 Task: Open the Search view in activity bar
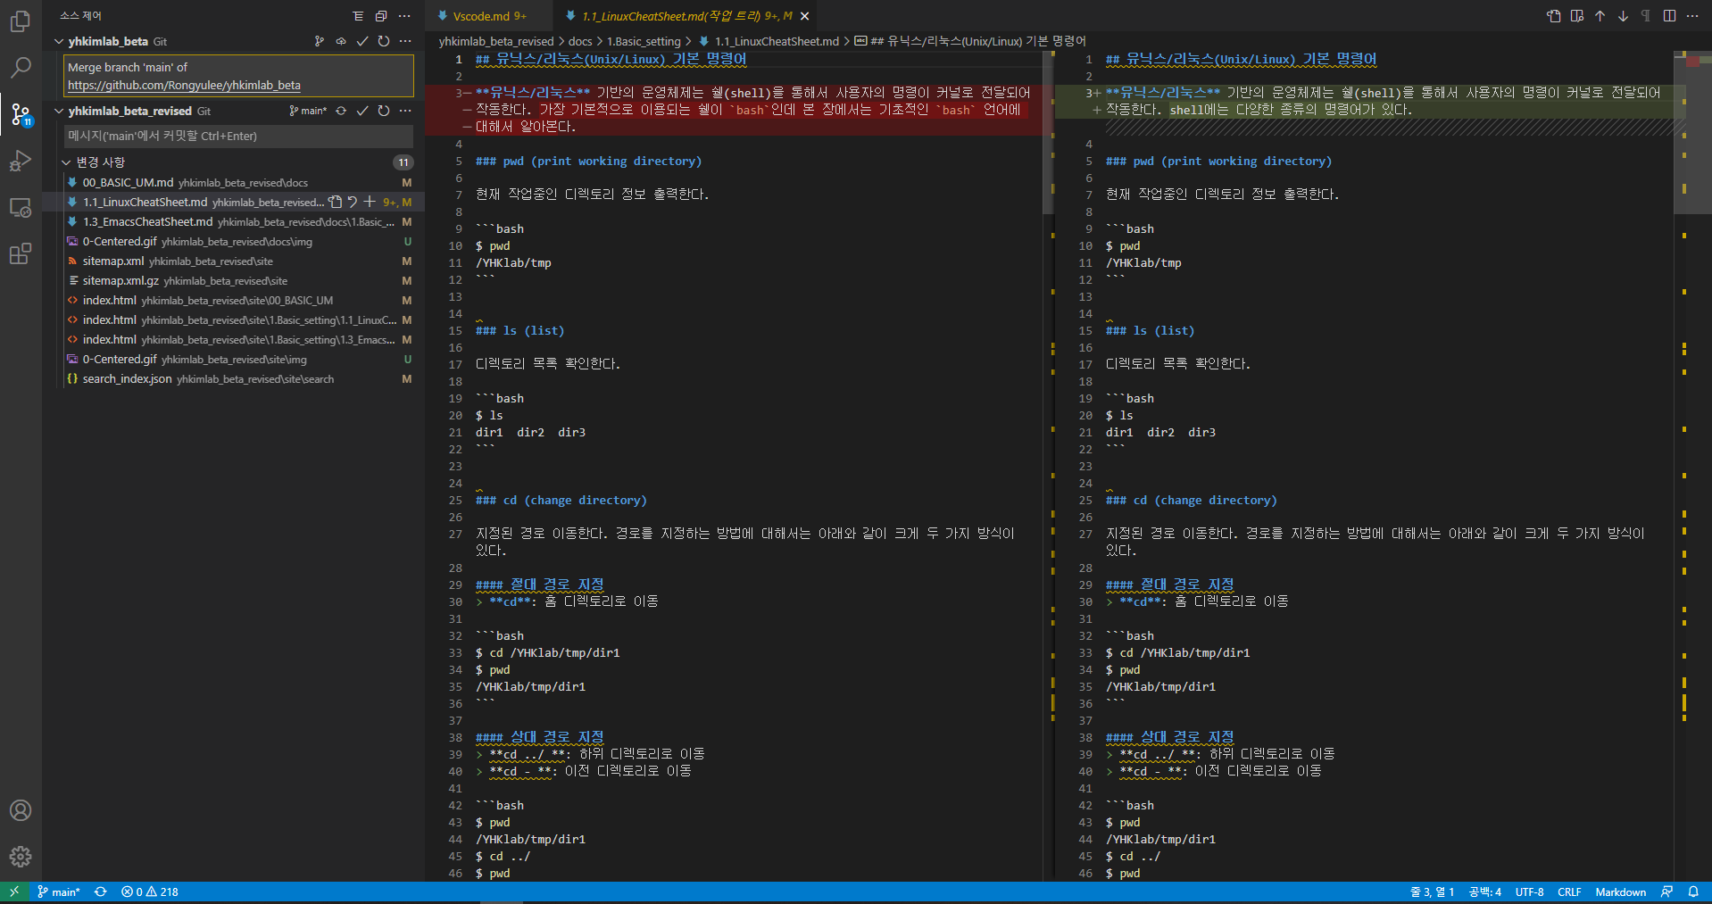[x=21, y=67]
